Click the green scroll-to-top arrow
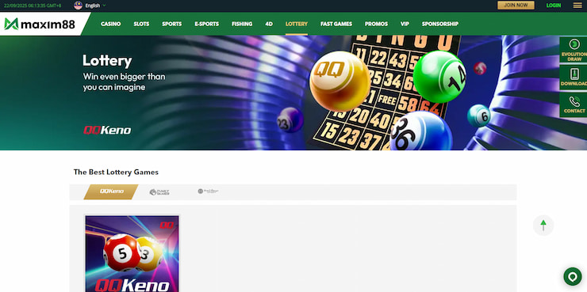The image size is (587, 292). tap(543, 226)
